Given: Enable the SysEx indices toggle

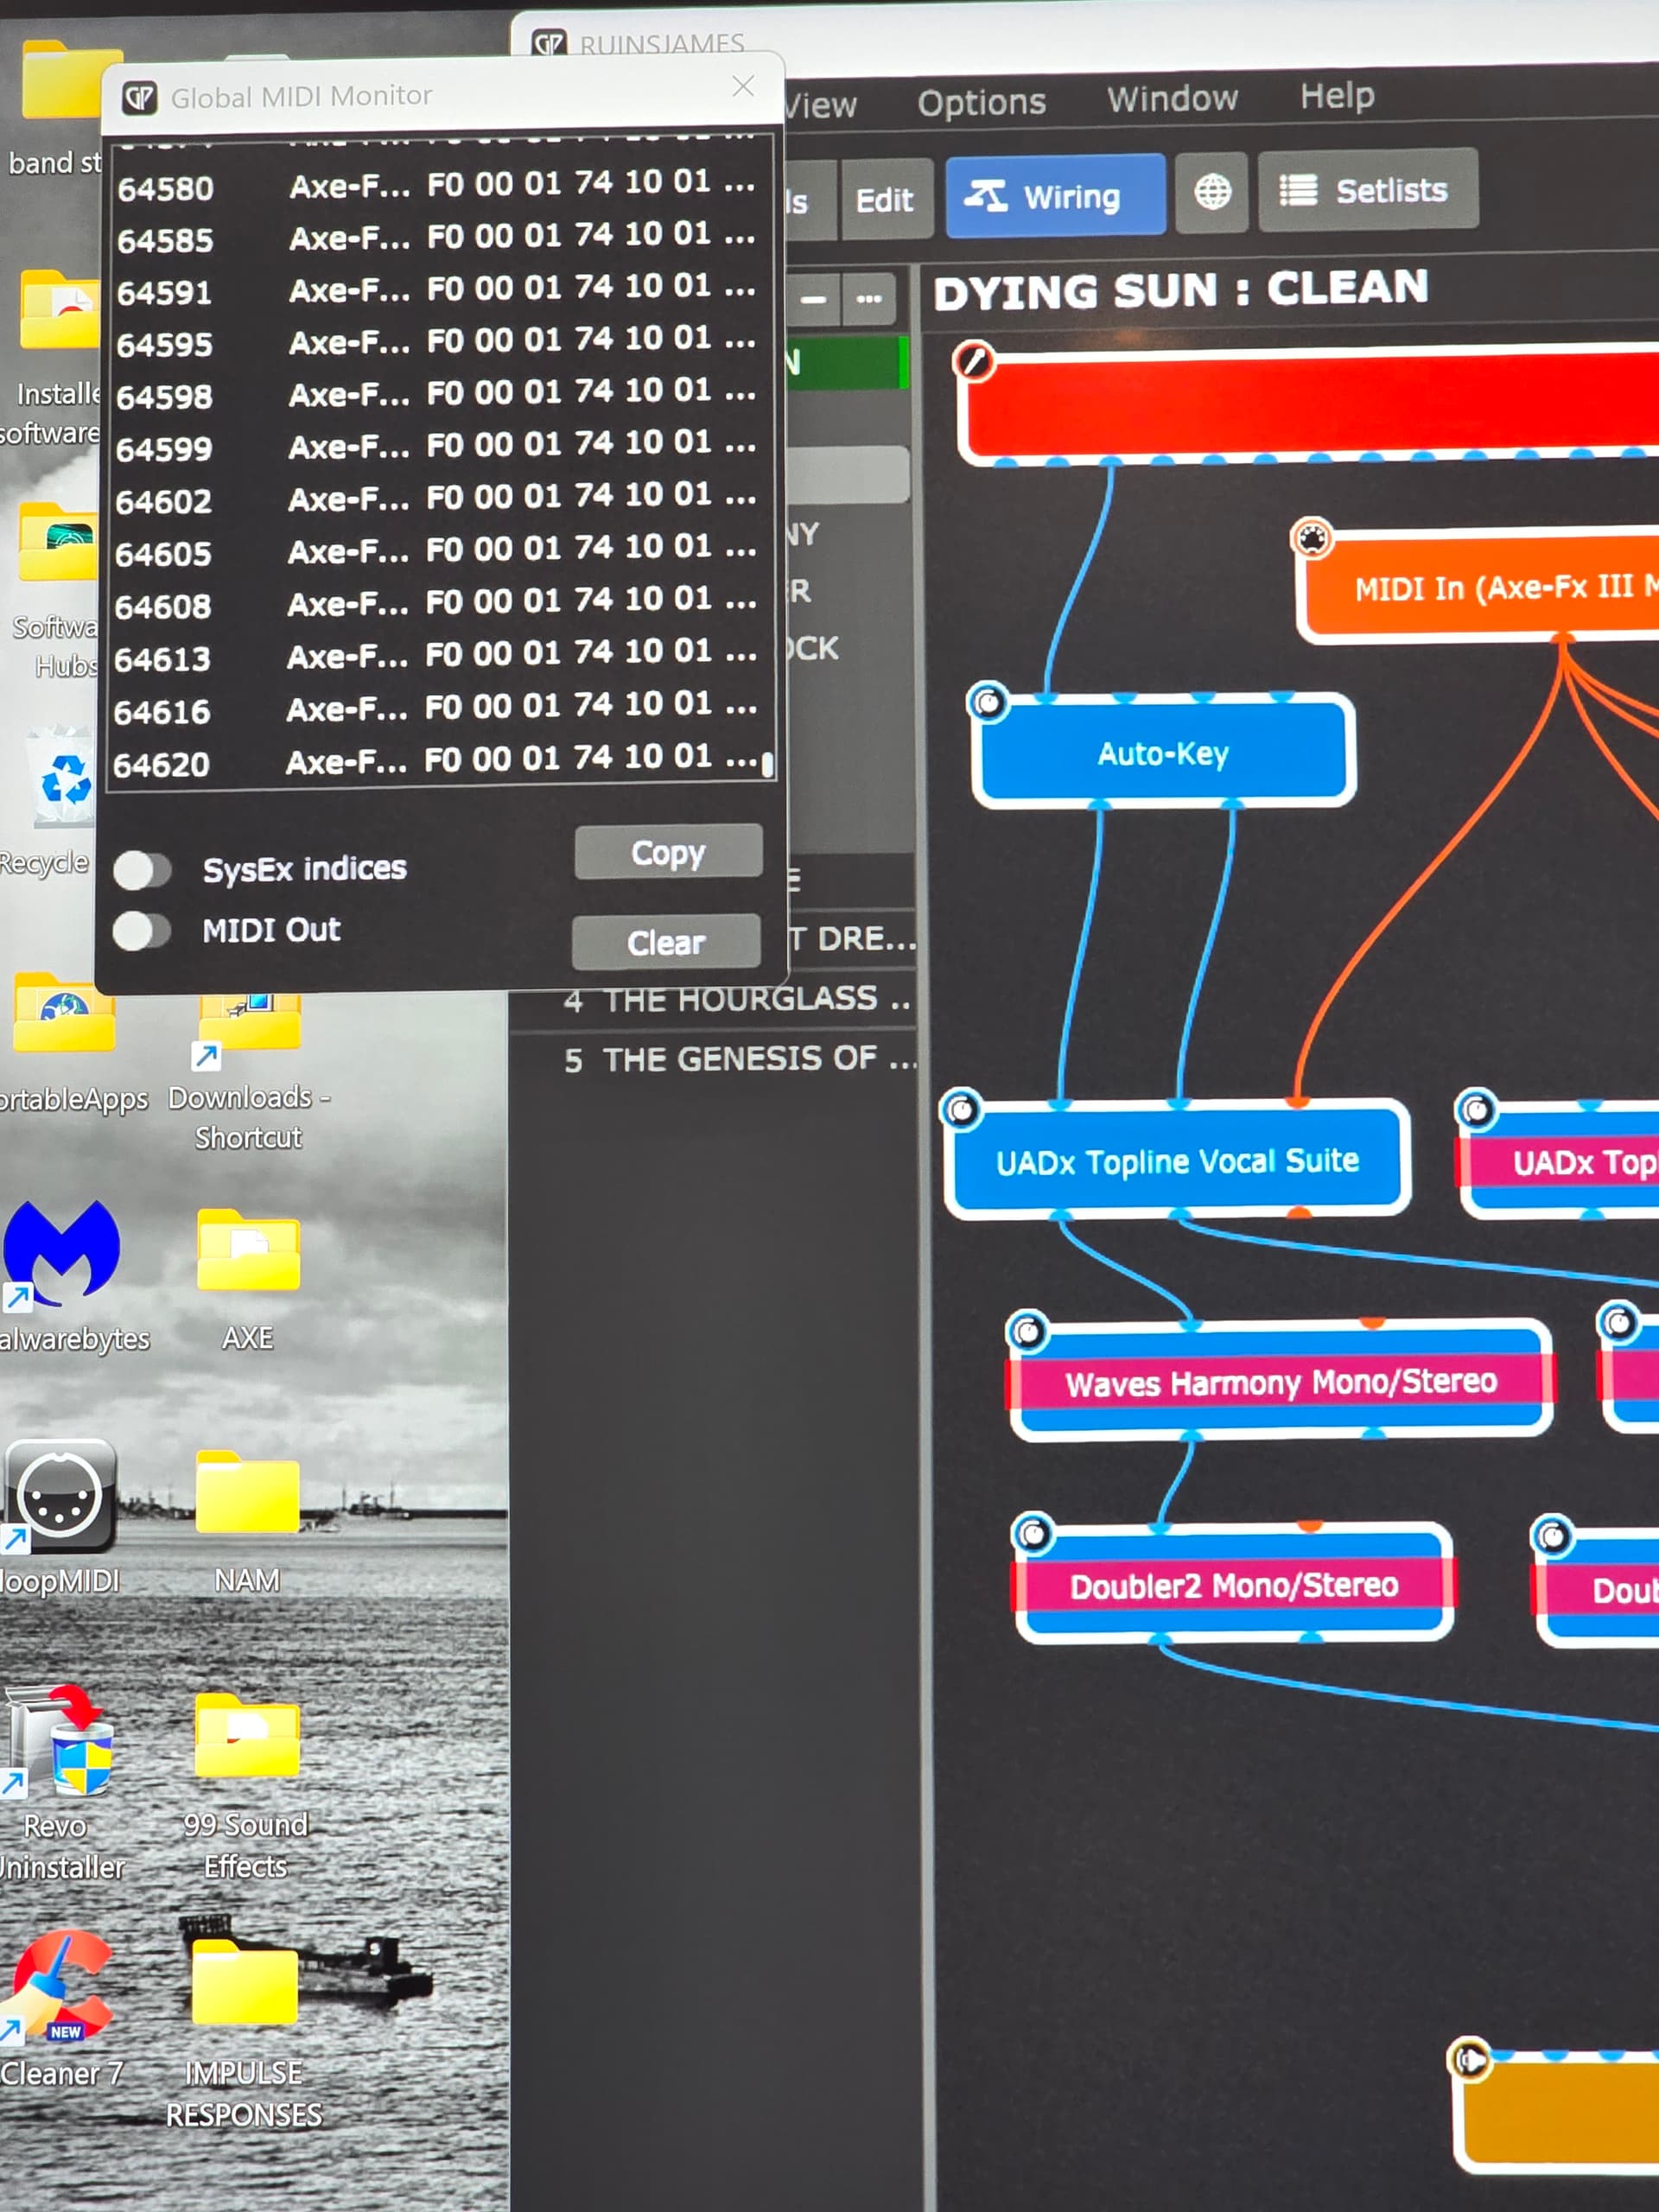Looking at the screenshot, I should pyautogui.click(x=143, y=870).
